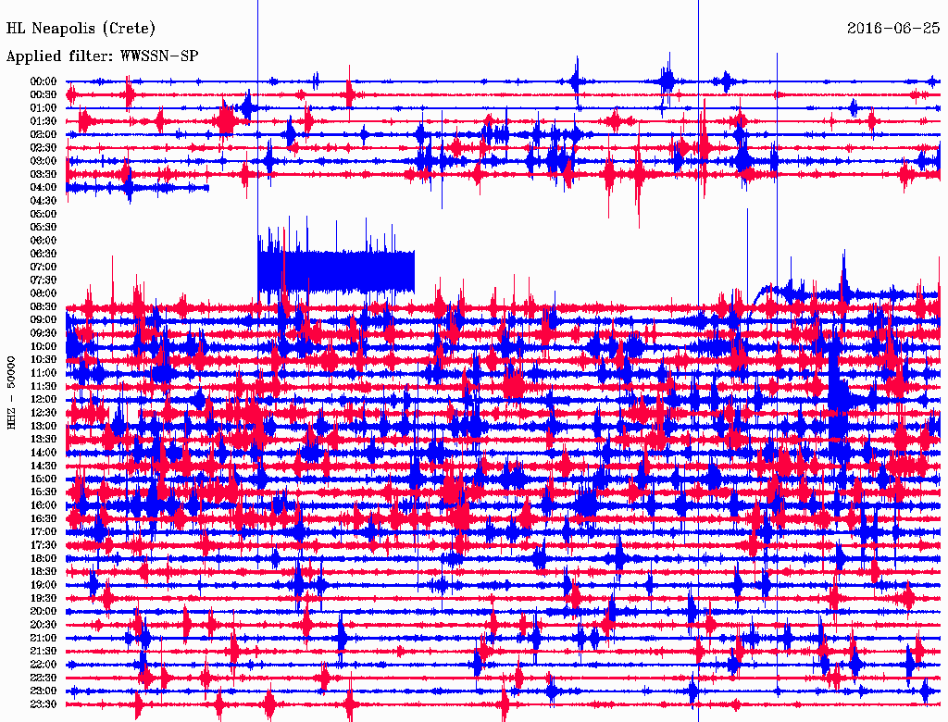Select the 19:00 time label
The image size is (948, 722).
coord(44,585)
